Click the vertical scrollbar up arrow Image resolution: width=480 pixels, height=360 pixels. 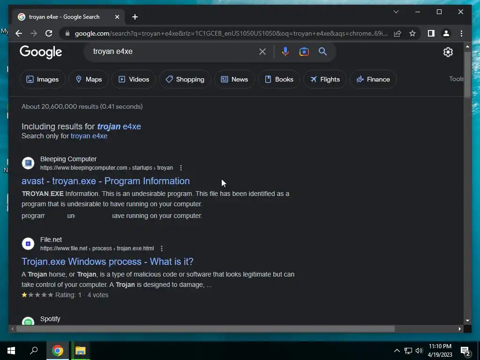click(467, 47)
